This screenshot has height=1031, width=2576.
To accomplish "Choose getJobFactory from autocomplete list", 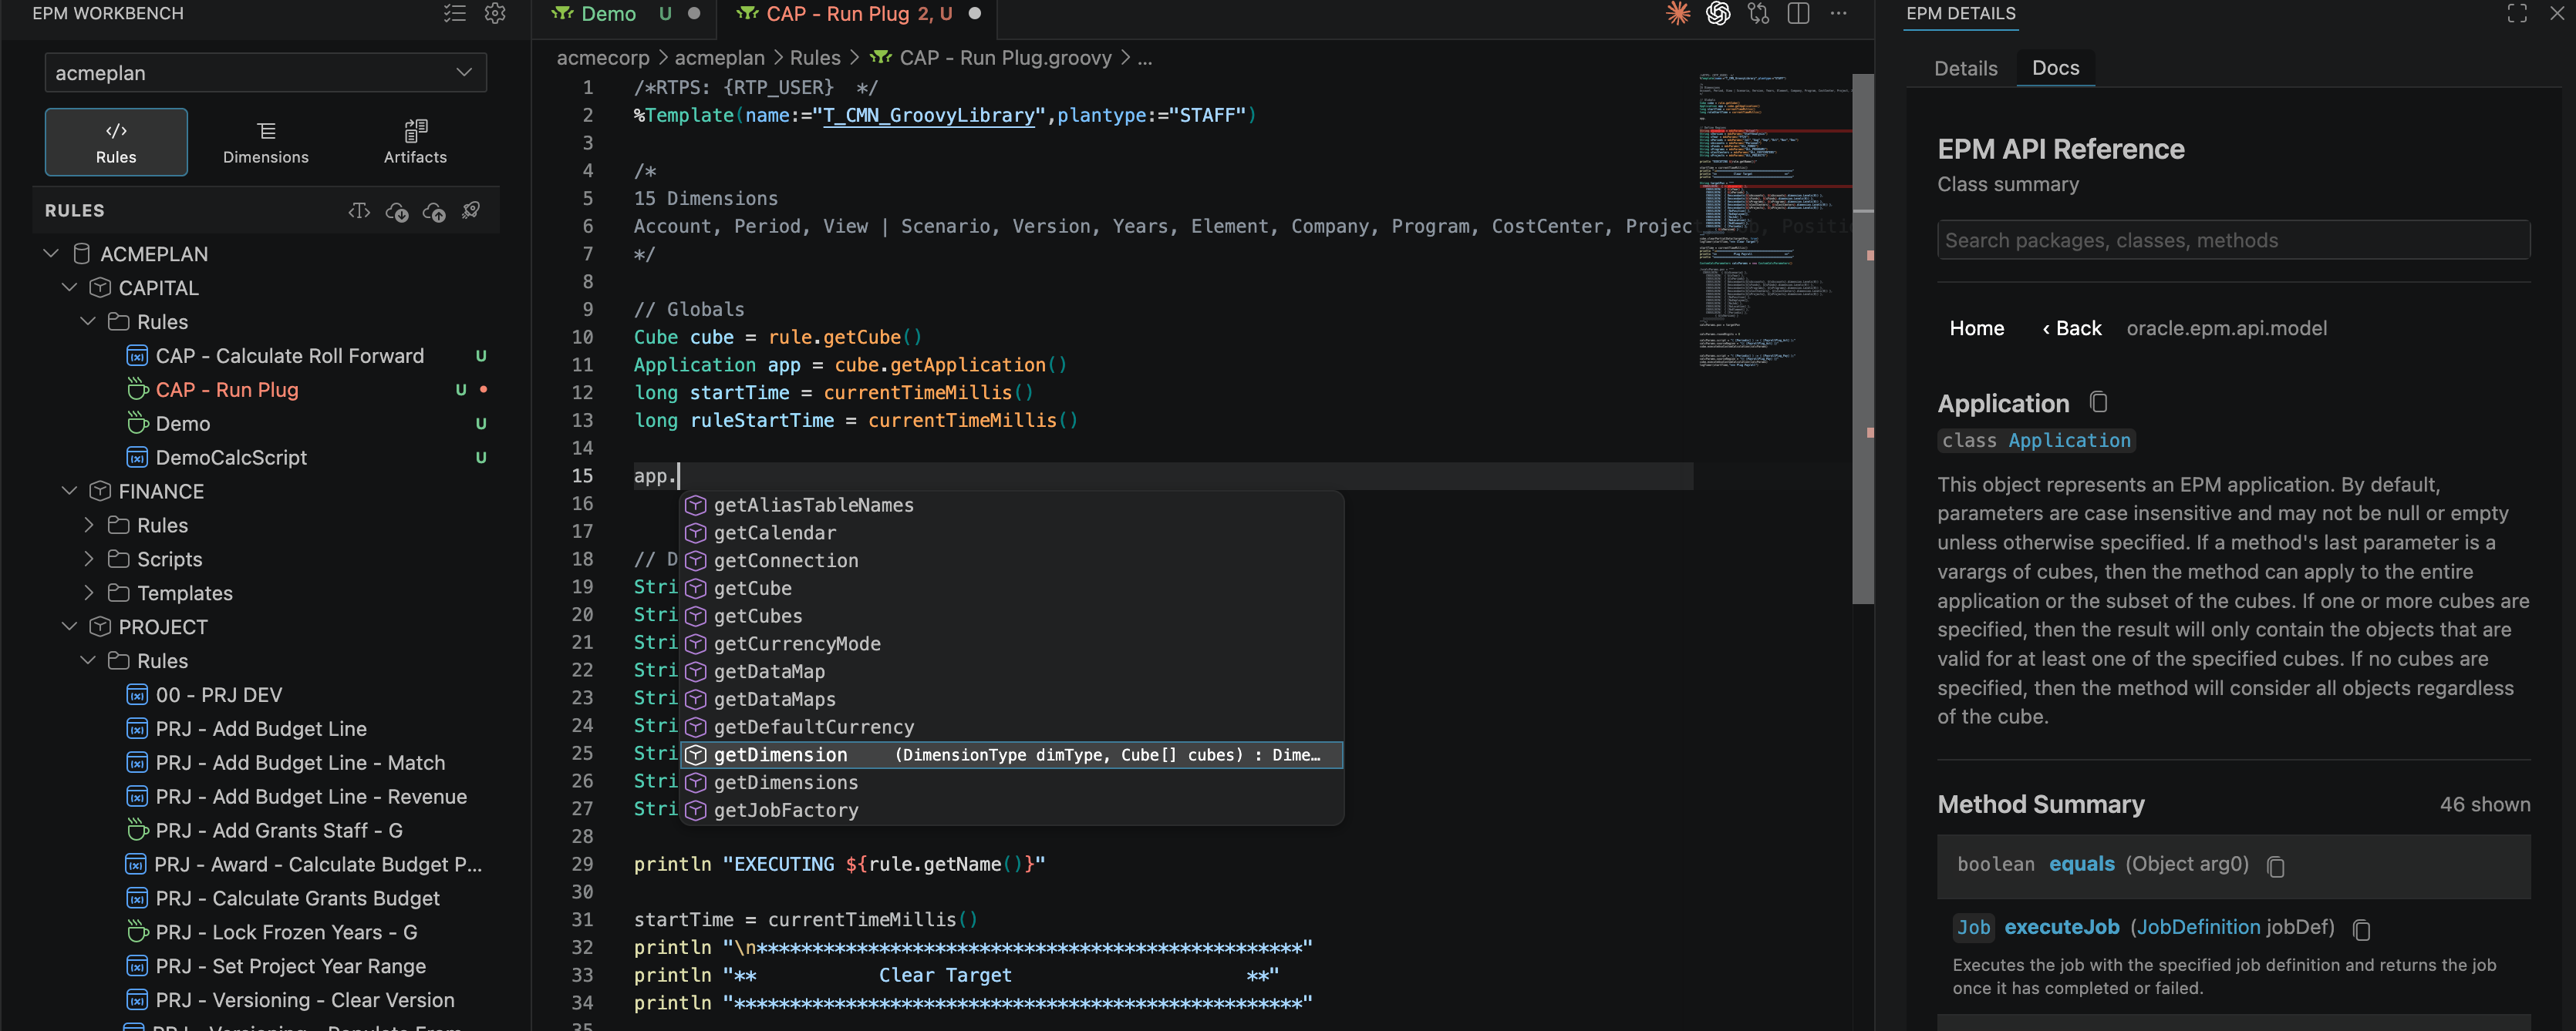I will pyautogui.click(x=1011, y=810).
